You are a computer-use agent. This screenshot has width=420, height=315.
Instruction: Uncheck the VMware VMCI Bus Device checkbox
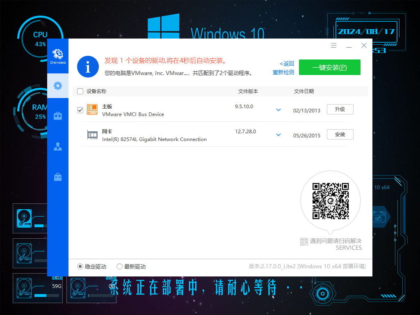click(80, 110)
